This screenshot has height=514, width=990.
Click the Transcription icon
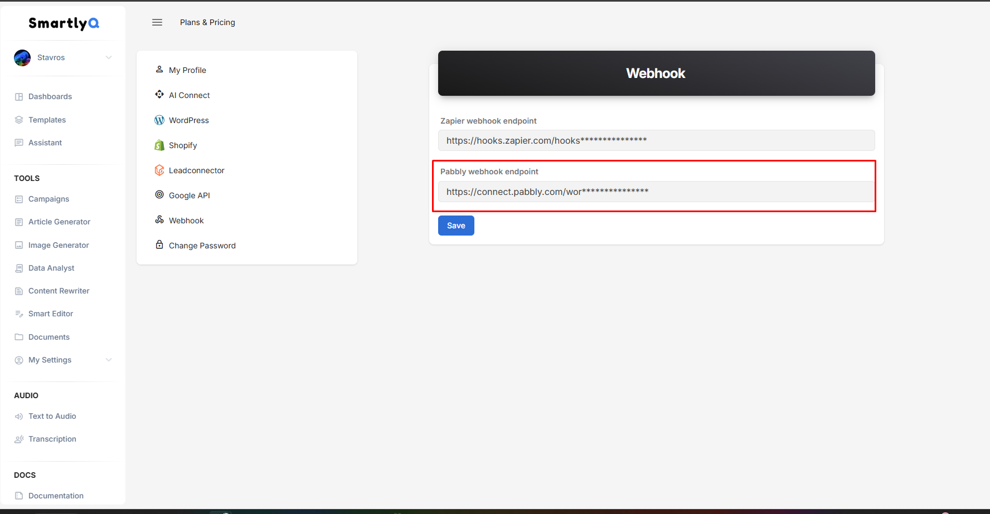pyautogui.click(x=19, y=439)
